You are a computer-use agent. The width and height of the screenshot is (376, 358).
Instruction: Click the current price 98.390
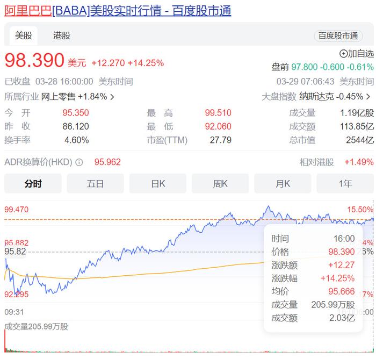(34, 60)
